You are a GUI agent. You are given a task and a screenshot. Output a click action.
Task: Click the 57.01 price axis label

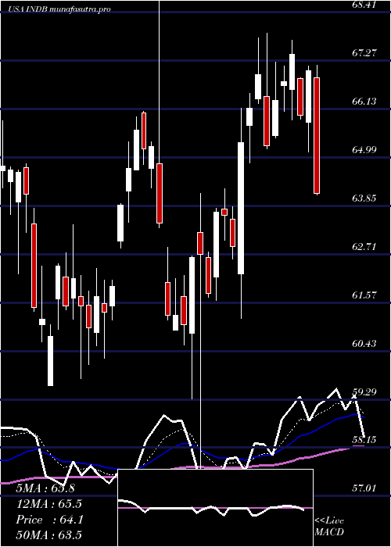365,488
